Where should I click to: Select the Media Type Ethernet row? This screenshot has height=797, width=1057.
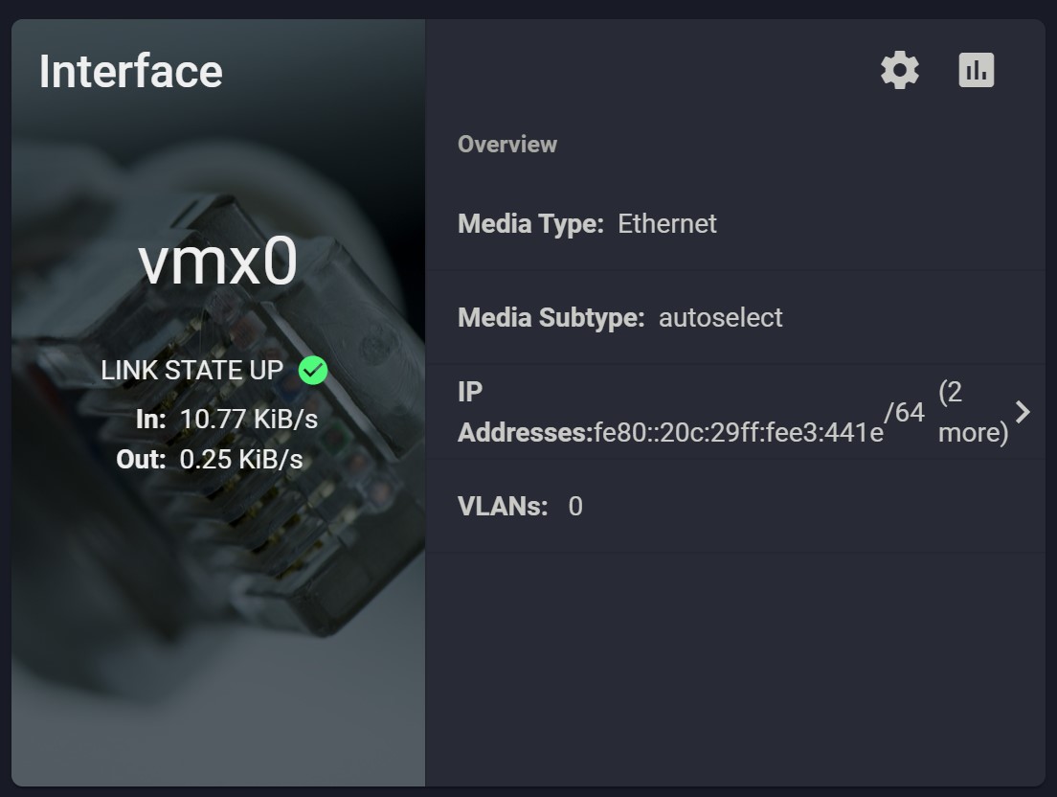(735, 224)
